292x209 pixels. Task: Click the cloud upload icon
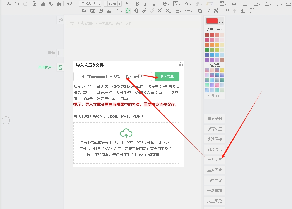click(126, 133)
